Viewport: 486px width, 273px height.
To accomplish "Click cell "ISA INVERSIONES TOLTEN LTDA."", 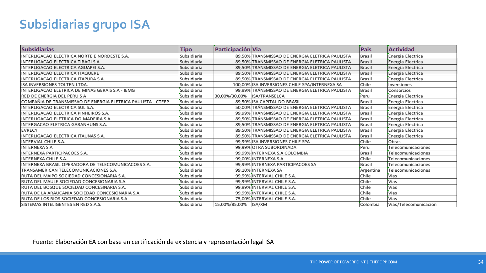I will [100, 85].
